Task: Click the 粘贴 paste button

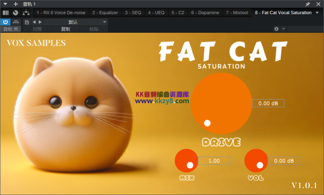Action: coord(94,29)
